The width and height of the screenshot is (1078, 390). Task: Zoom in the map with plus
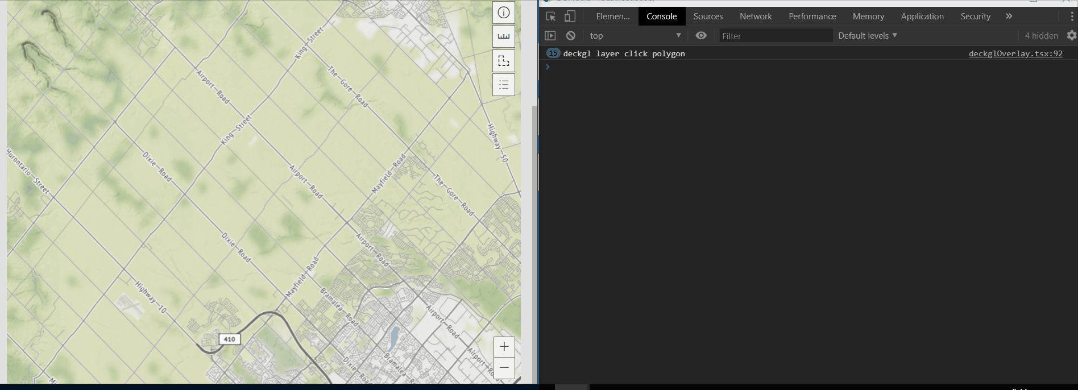[x=504, y=347]
